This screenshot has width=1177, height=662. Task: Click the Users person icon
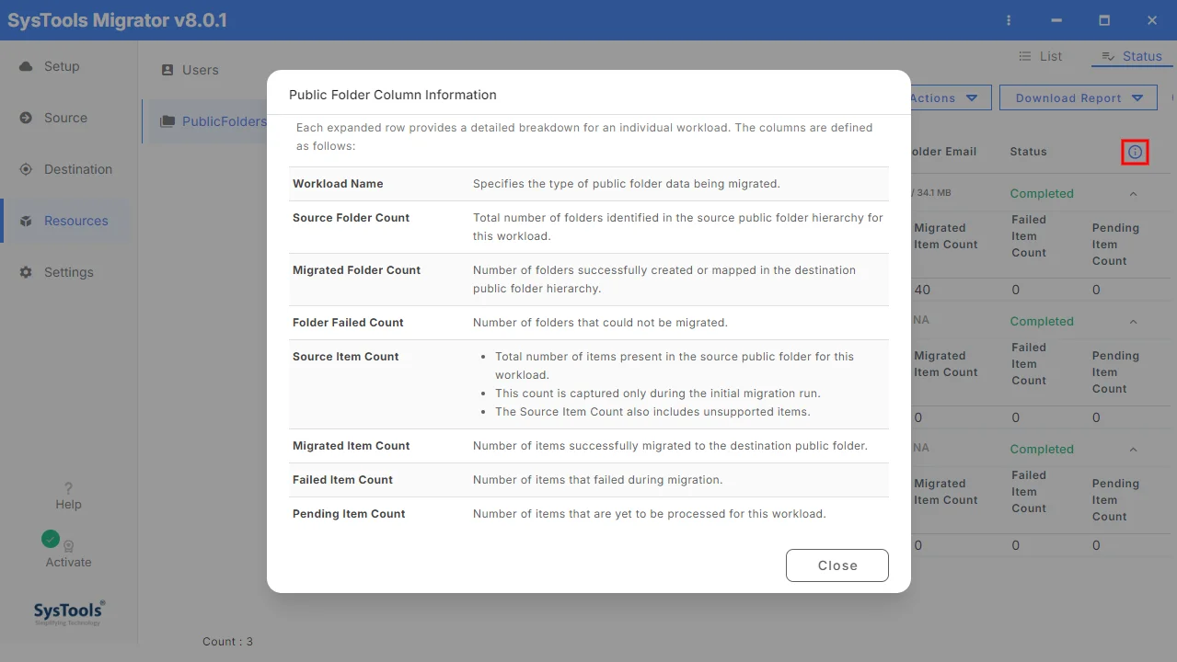(167, 70)
